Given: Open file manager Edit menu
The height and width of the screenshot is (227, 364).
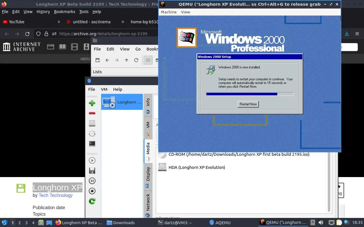Looking at the screenshot, I should [x=110, y=49].
